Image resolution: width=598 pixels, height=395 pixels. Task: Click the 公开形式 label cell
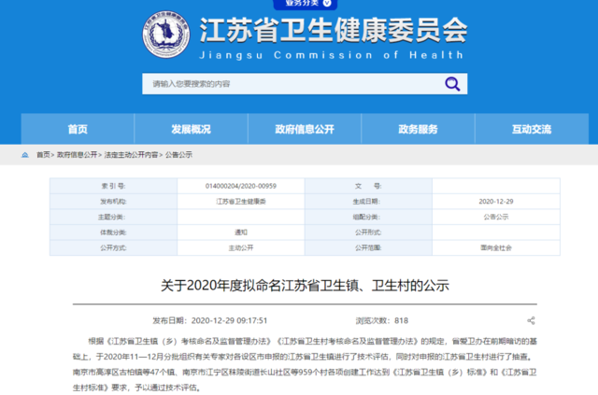(368, 233)
